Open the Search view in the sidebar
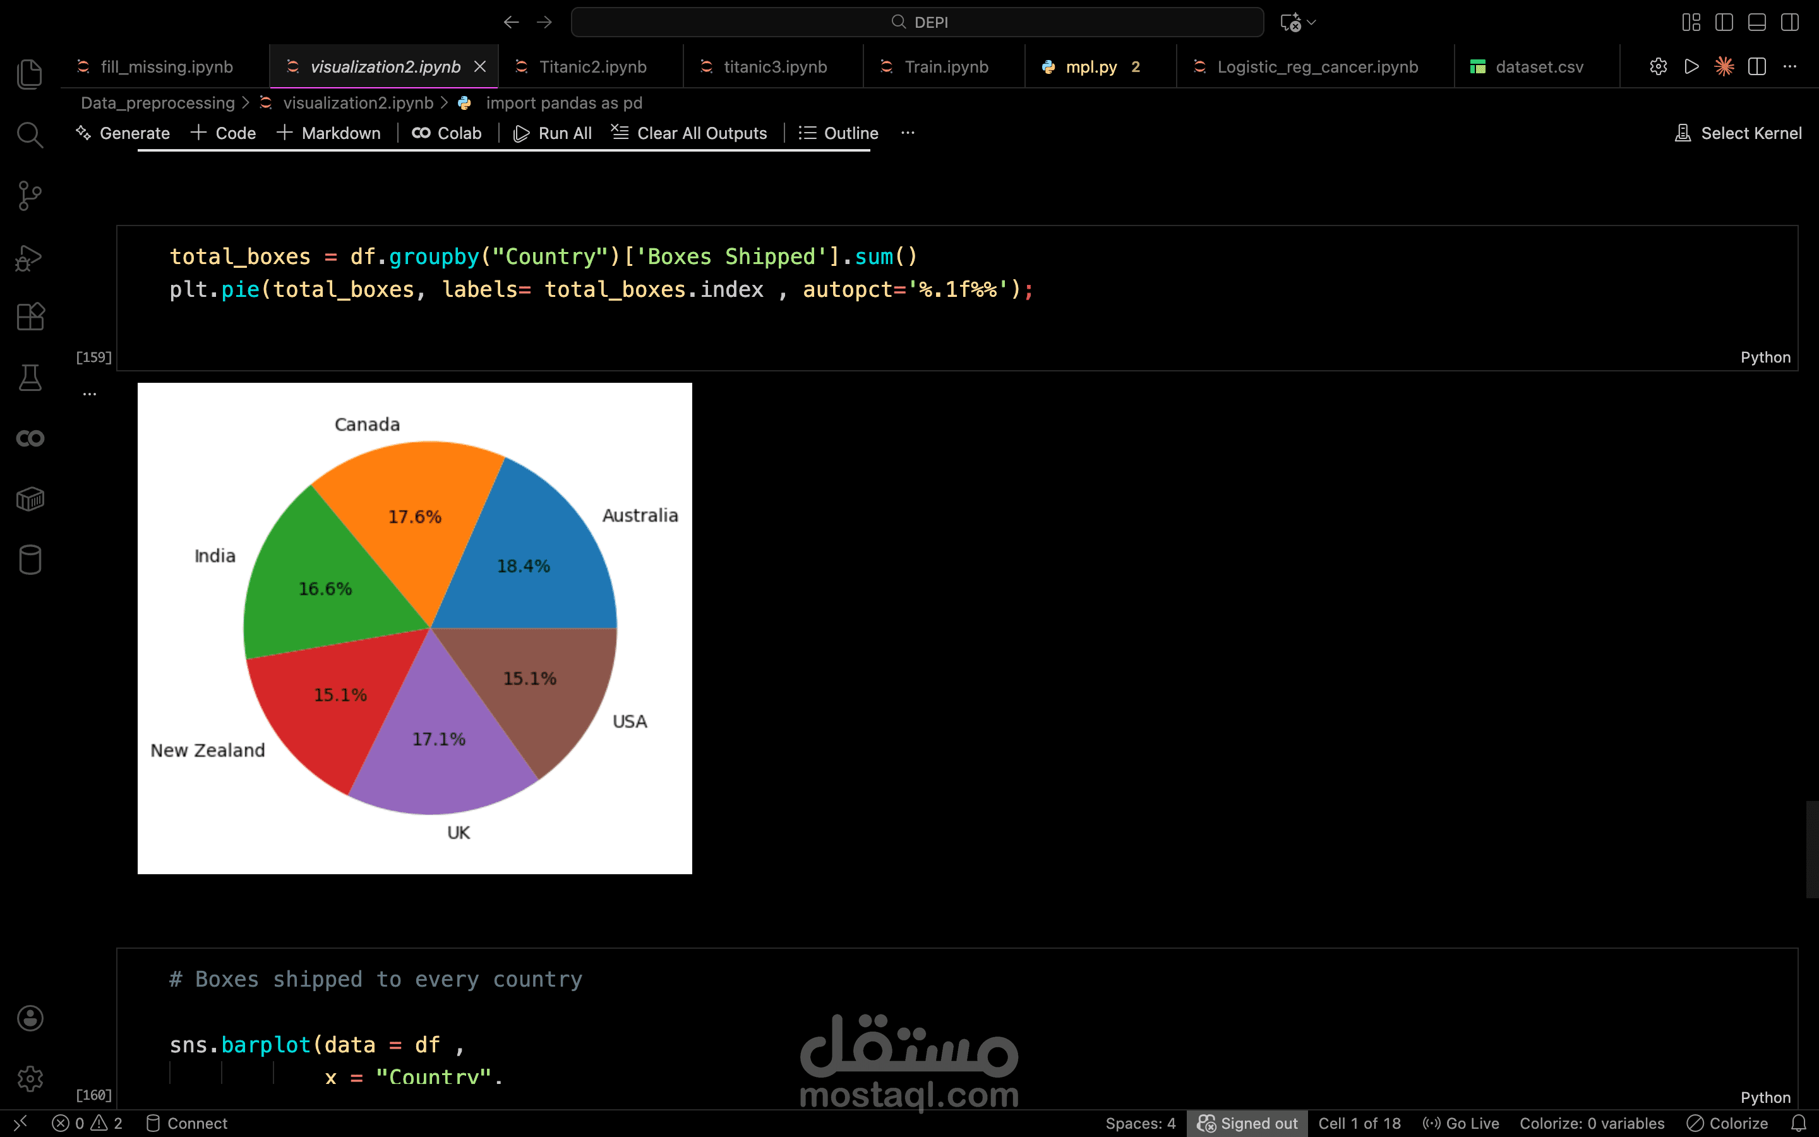1819x1137 pixels. pyautogui.click(x=30, y=135)
